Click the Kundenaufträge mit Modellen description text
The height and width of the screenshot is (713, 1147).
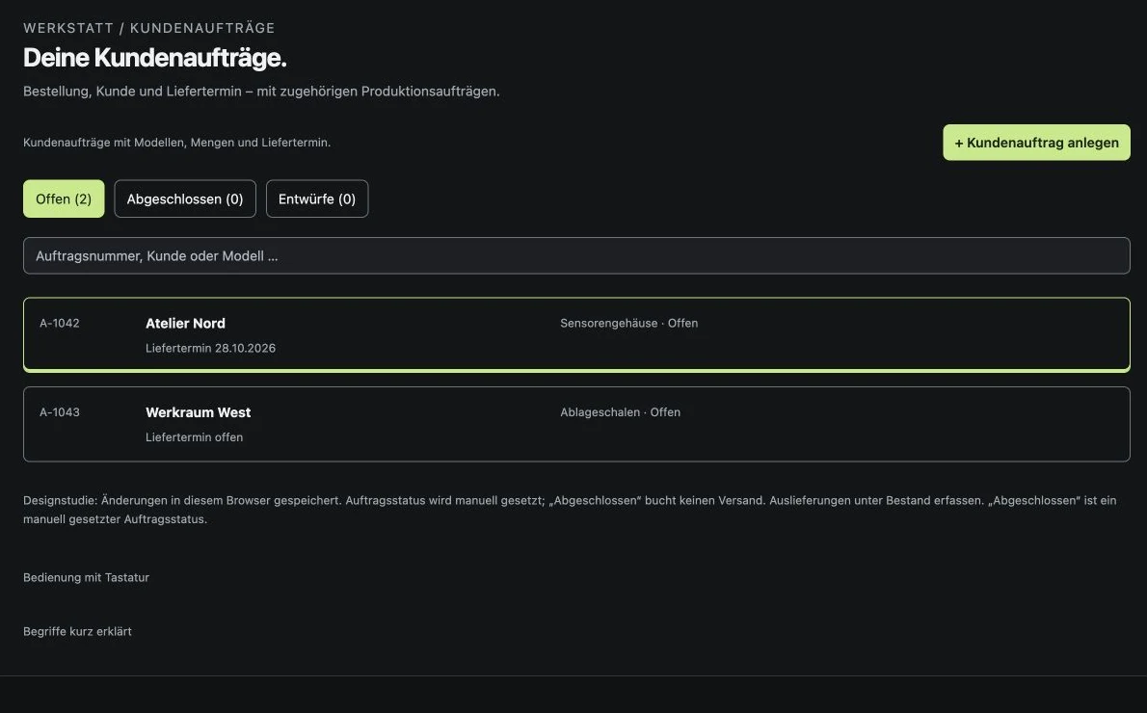[177, 143]
